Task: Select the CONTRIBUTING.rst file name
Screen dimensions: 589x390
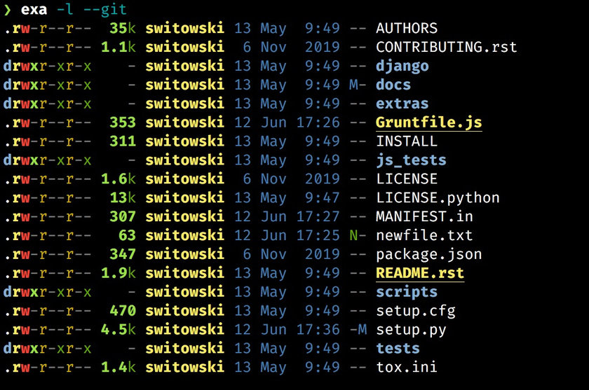Action: pyautogui.click(x=446, y=48)
